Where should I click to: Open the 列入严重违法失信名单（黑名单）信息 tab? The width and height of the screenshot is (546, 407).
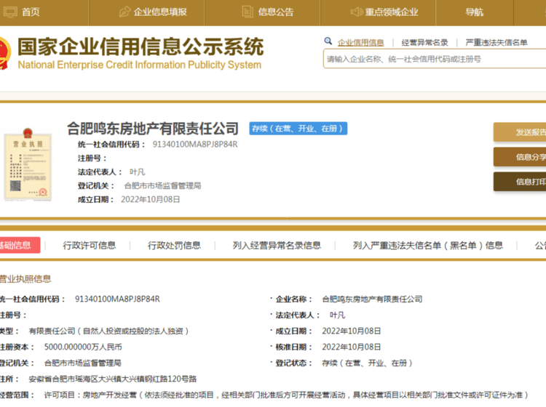coord(428,246)
